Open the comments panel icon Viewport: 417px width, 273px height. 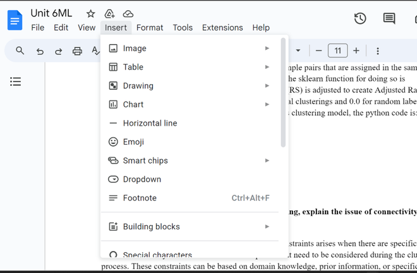pyautogui.click(x=389, y=18)
